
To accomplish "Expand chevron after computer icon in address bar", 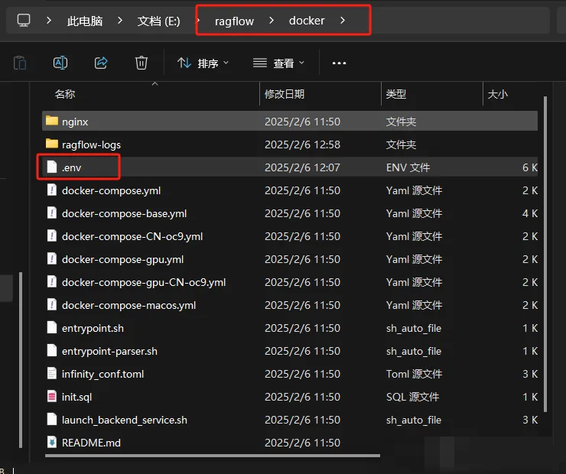I will (49, 21).
